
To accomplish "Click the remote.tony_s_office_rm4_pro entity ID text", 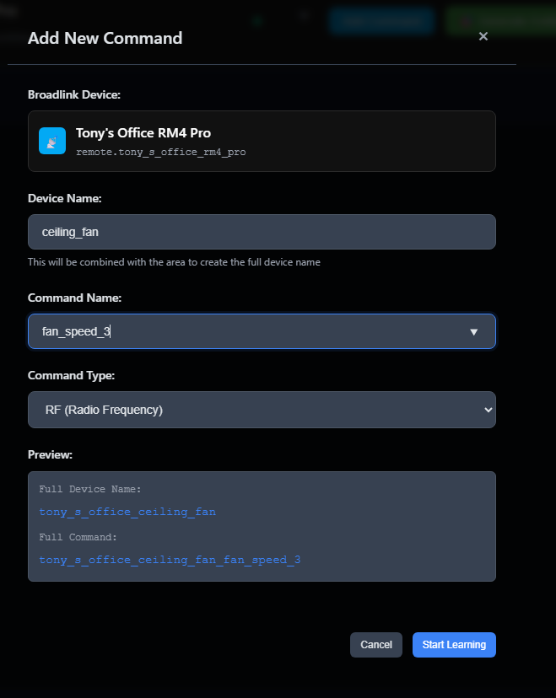I will pos(160,153).
